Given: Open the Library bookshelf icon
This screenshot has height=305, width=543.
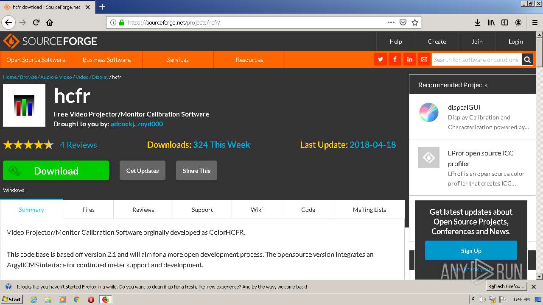Looking at the screenshot, I should pos(491,22).
